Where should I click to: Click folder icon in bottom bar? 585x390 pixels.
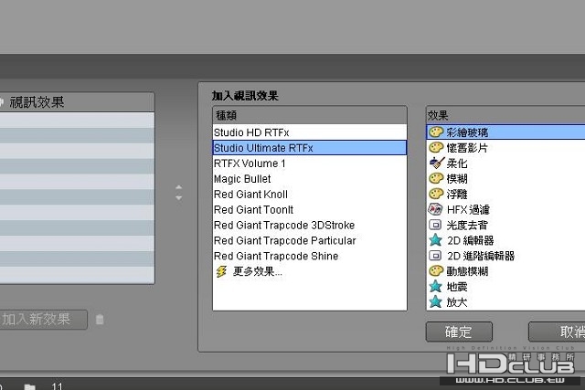point(30,386)
